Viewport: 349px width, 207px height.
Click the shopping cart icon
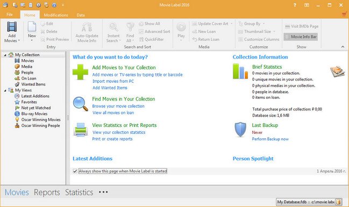(x=345, y=15)
